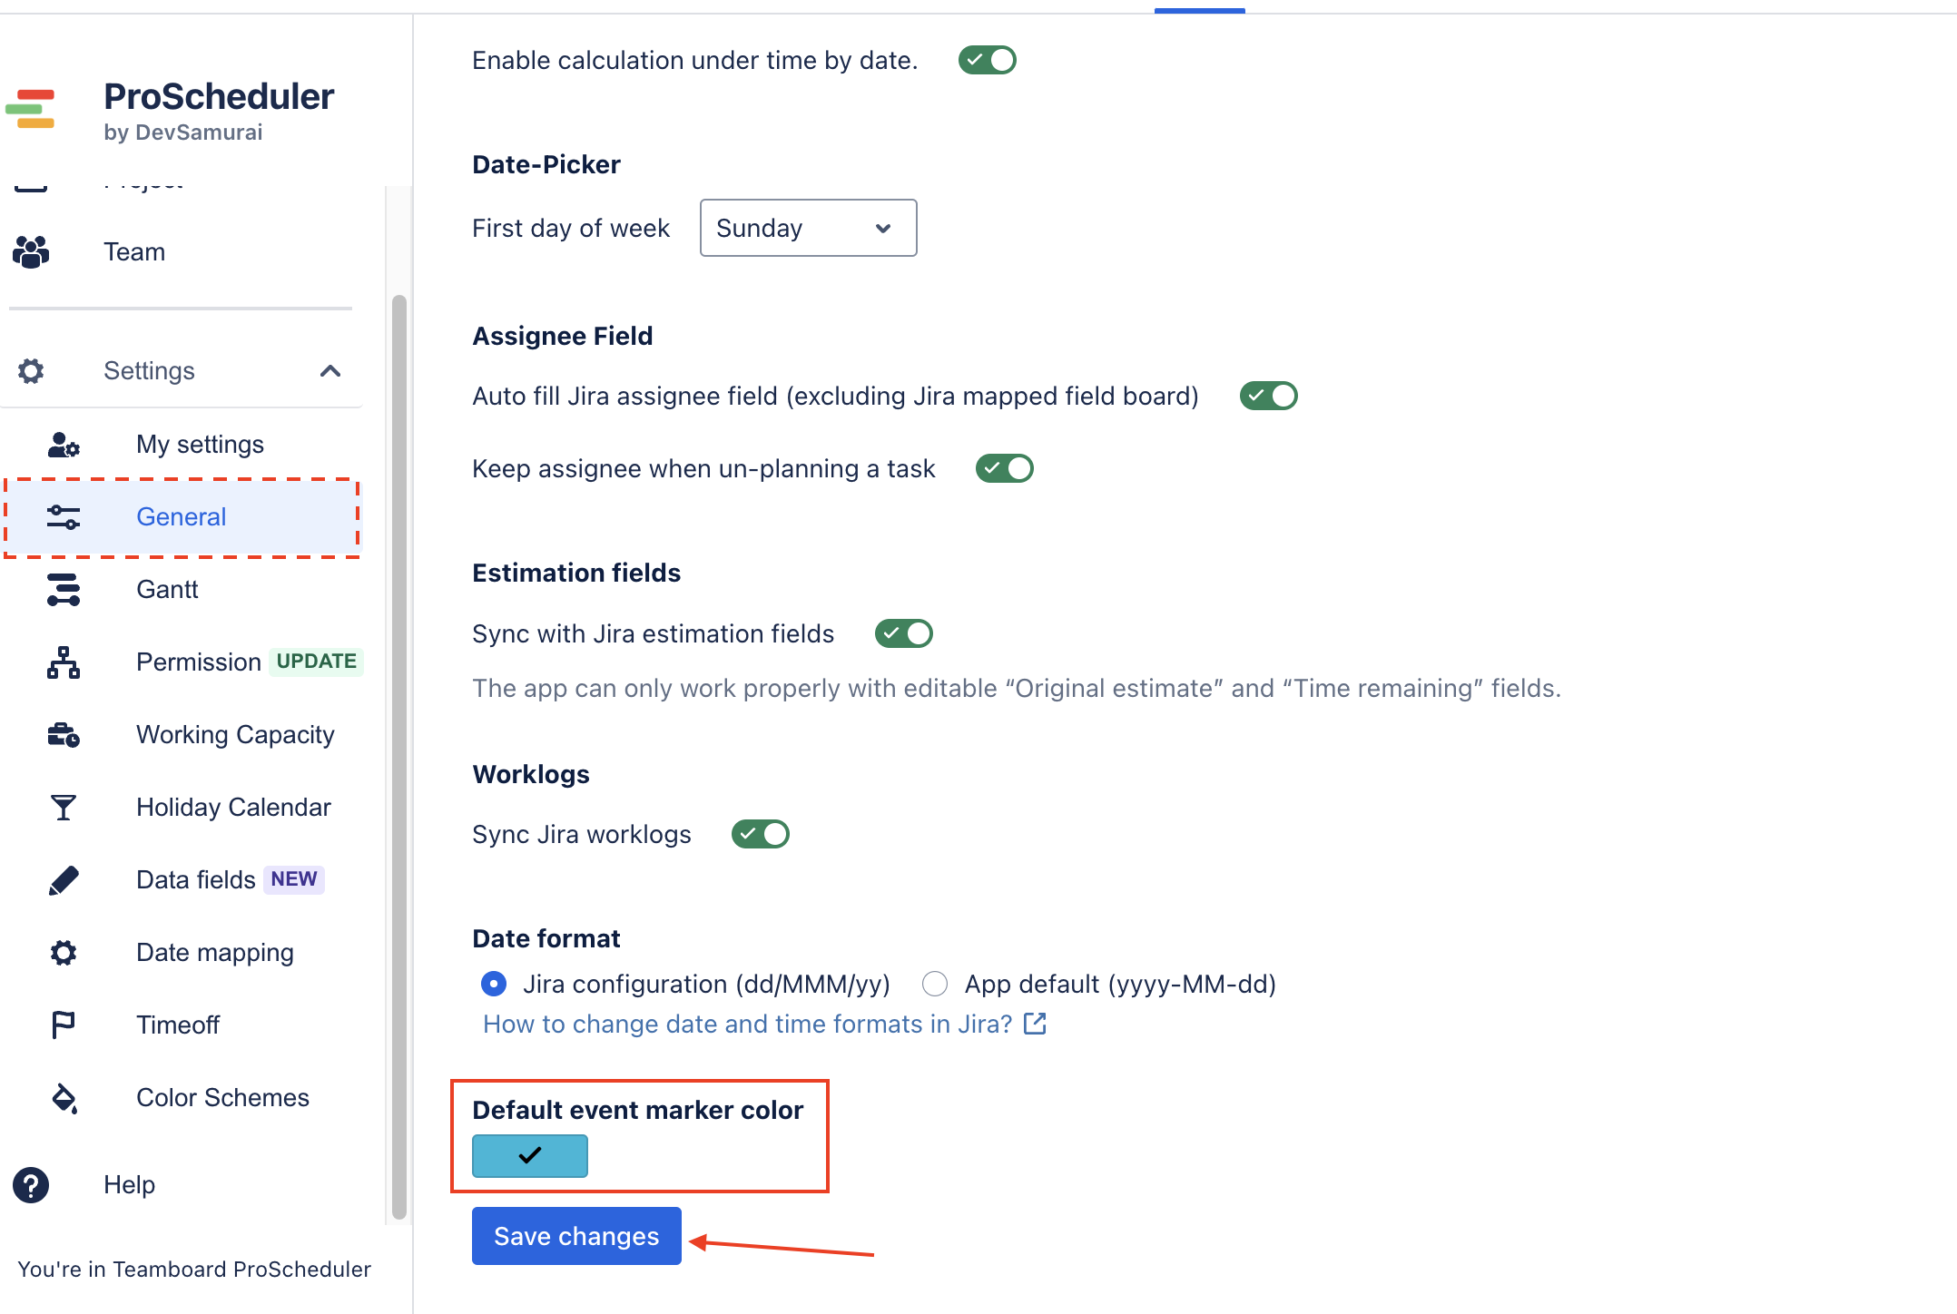Disable Keep assignee when un-planning toggle
Image resolution: width=1957 pixels, height=1314 pixels.
point(1005,468)
